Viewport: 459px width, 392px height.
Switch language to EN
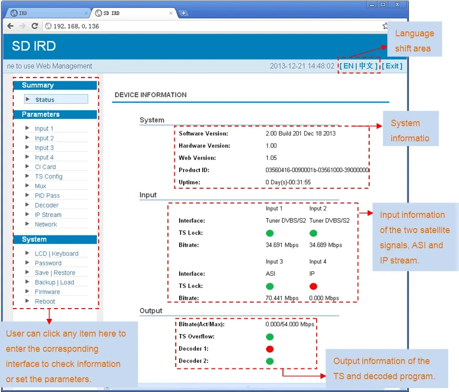point(349,66)
